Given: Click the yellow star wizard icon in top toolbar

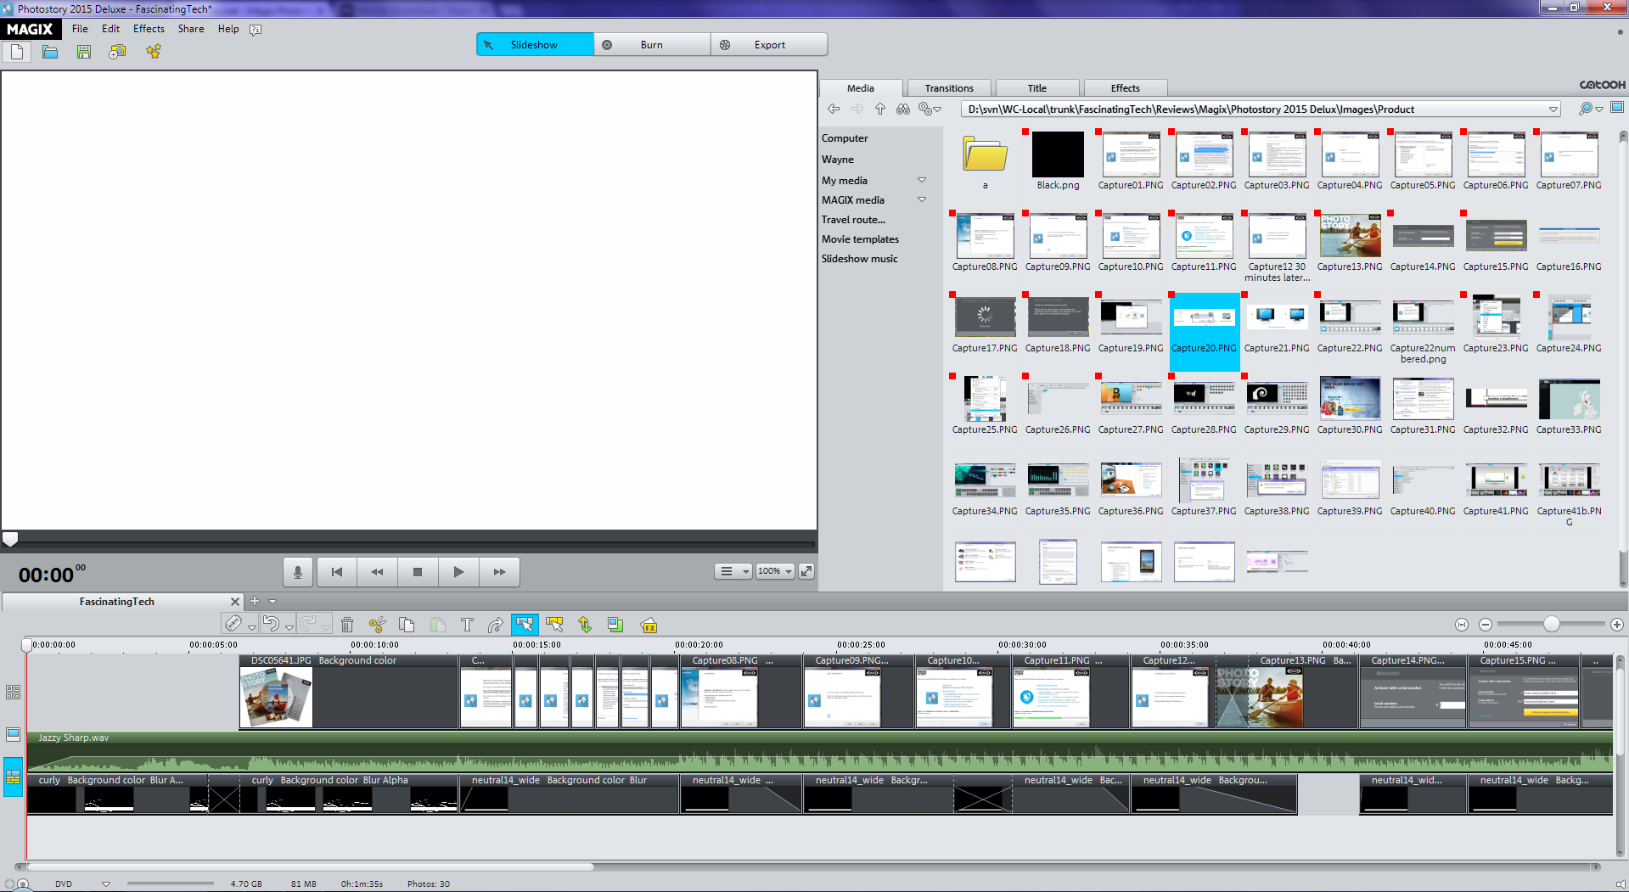Looking at the screenshot, I should tap(153, 52).
